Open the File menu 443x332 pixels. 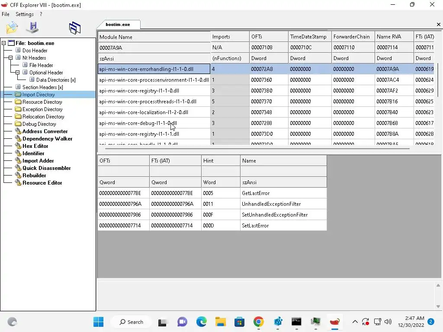(5, 14)
